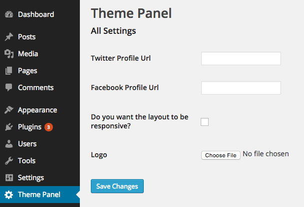Click the Media library icon
304x207 pixels.
(9, 54)
